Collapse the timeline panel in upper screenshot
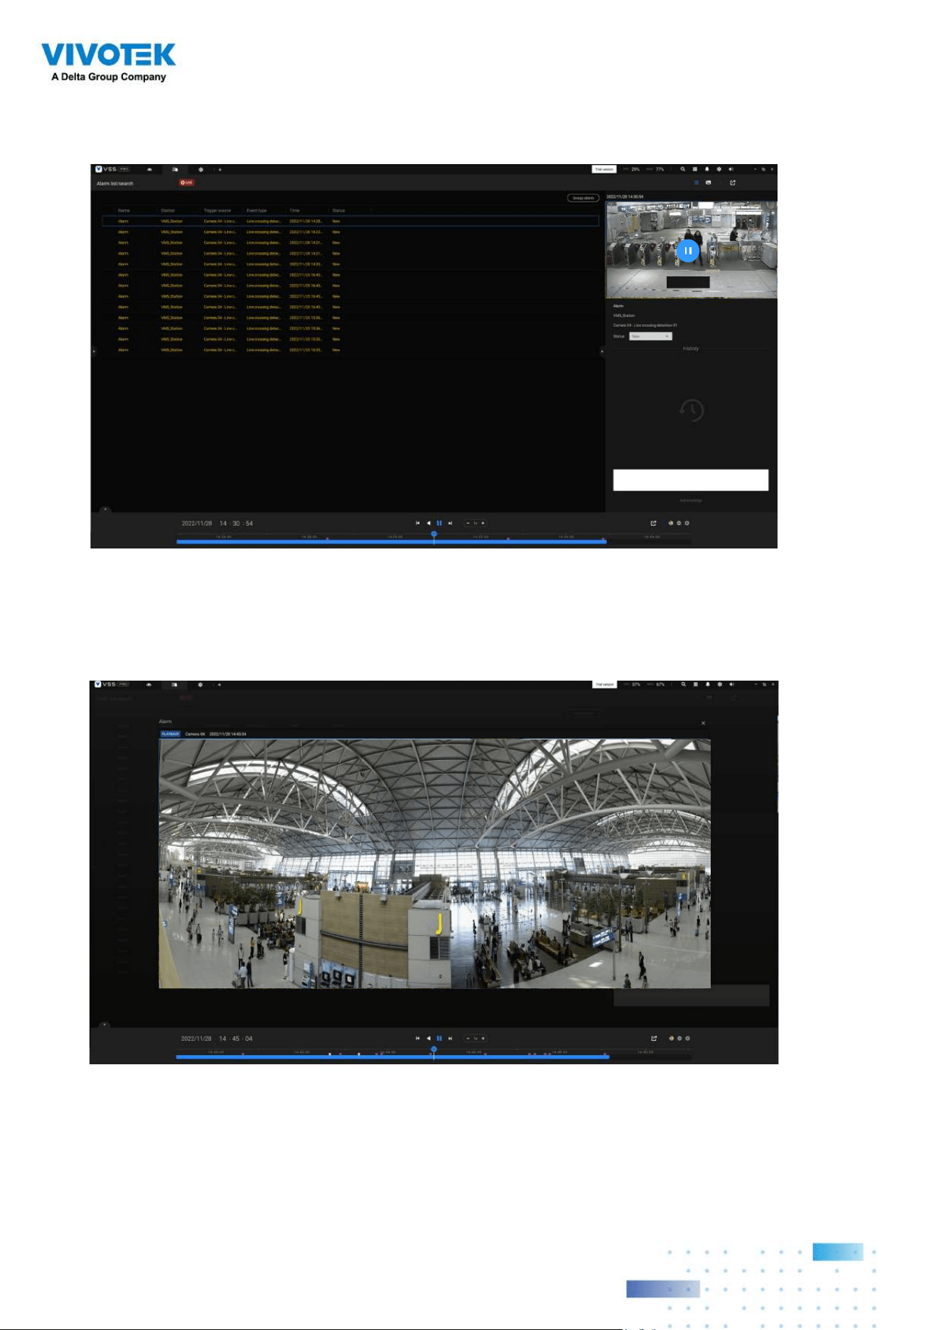This screenshot has width=941, height=1330. (105, 509)
